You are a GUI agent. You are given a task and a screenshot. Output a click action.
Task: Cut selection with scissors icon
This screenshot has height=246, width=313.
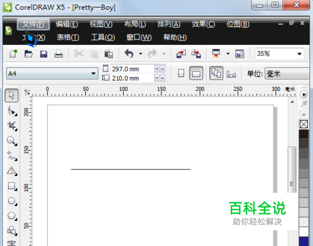click(x=78, y=54)
